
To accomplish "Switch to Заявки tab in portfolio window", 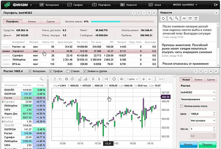I will 31,22.
